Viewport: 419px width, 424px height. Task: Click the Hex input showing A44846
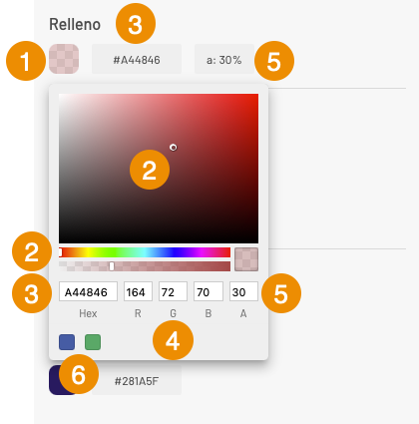click(88, 291)
